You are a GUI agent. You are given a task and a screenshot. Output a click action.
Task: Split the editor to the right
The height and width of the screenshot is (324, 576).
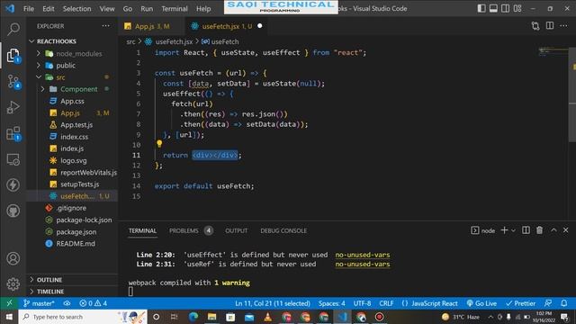pos(550,26)
